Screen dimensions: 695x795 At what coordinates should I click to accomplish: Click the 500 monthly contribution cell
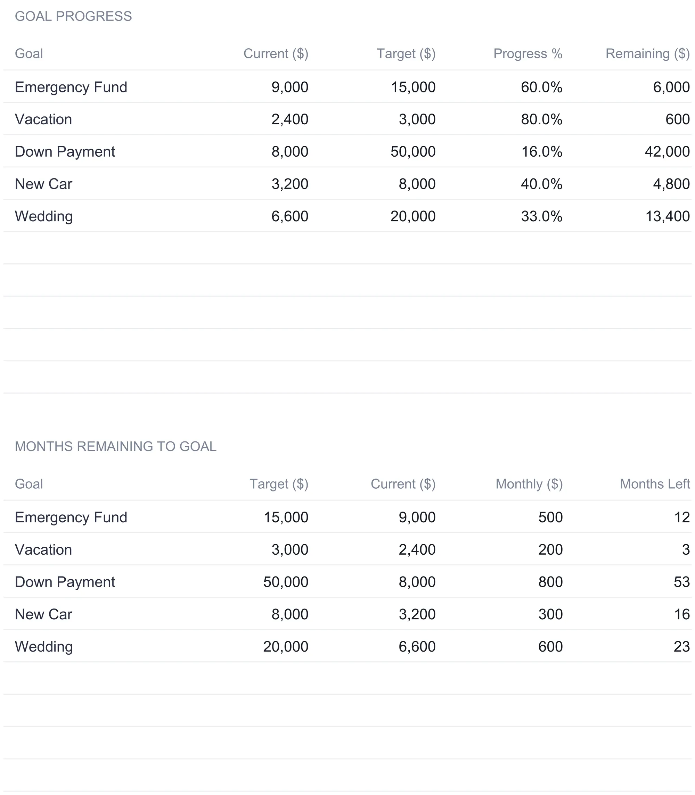pyautogui.click(x=550, y=517)
